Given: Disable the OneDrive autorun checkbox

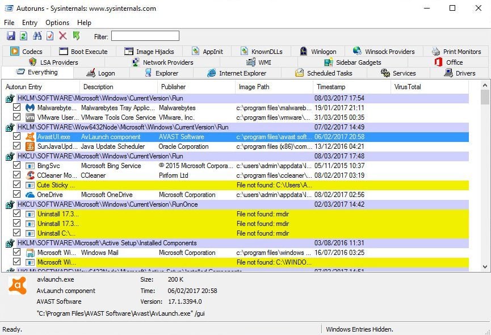Looking at the screenshot, I should pos(16,195).
